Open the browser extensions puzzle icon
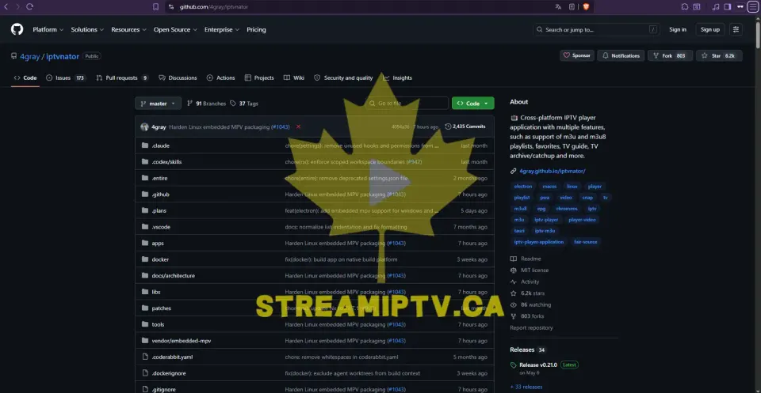This screenshot has height=393, width=761. pos(685,7)
